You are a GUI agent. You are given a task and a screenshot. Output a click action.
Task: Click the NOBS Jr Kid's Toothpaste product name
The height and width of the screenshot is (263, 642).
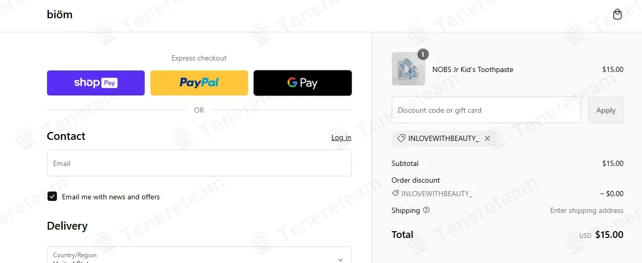(473, 69)
